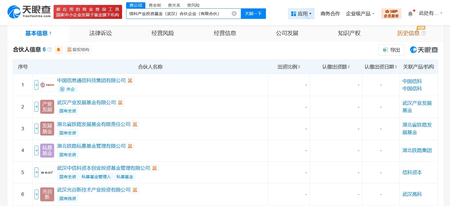450x206 pixels.
Task: Select the 查老板 search tab
Action: tap(155, 5)
